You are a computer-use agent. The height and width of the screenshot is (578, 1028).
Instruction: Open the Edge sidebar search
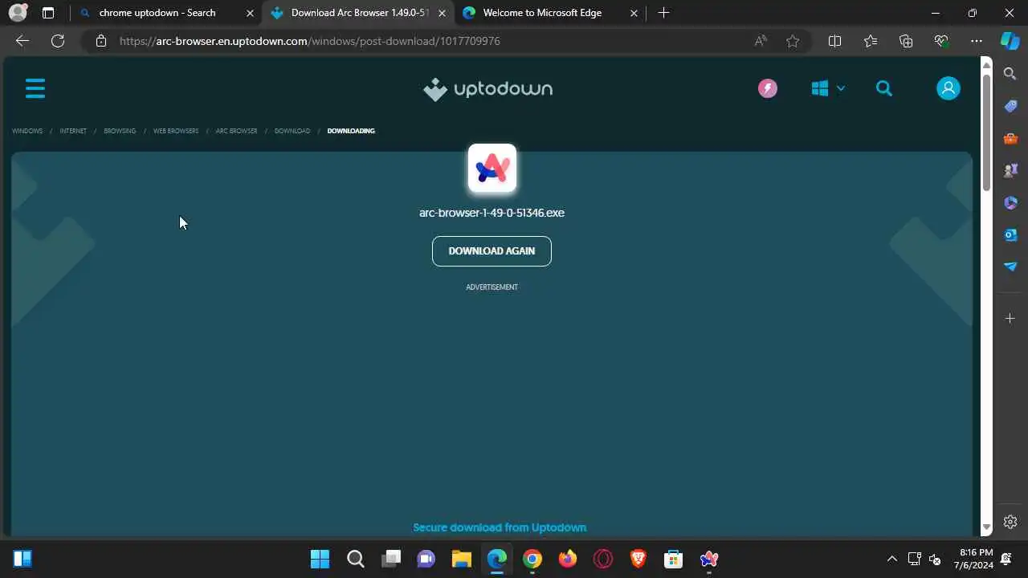(1010, 74)
